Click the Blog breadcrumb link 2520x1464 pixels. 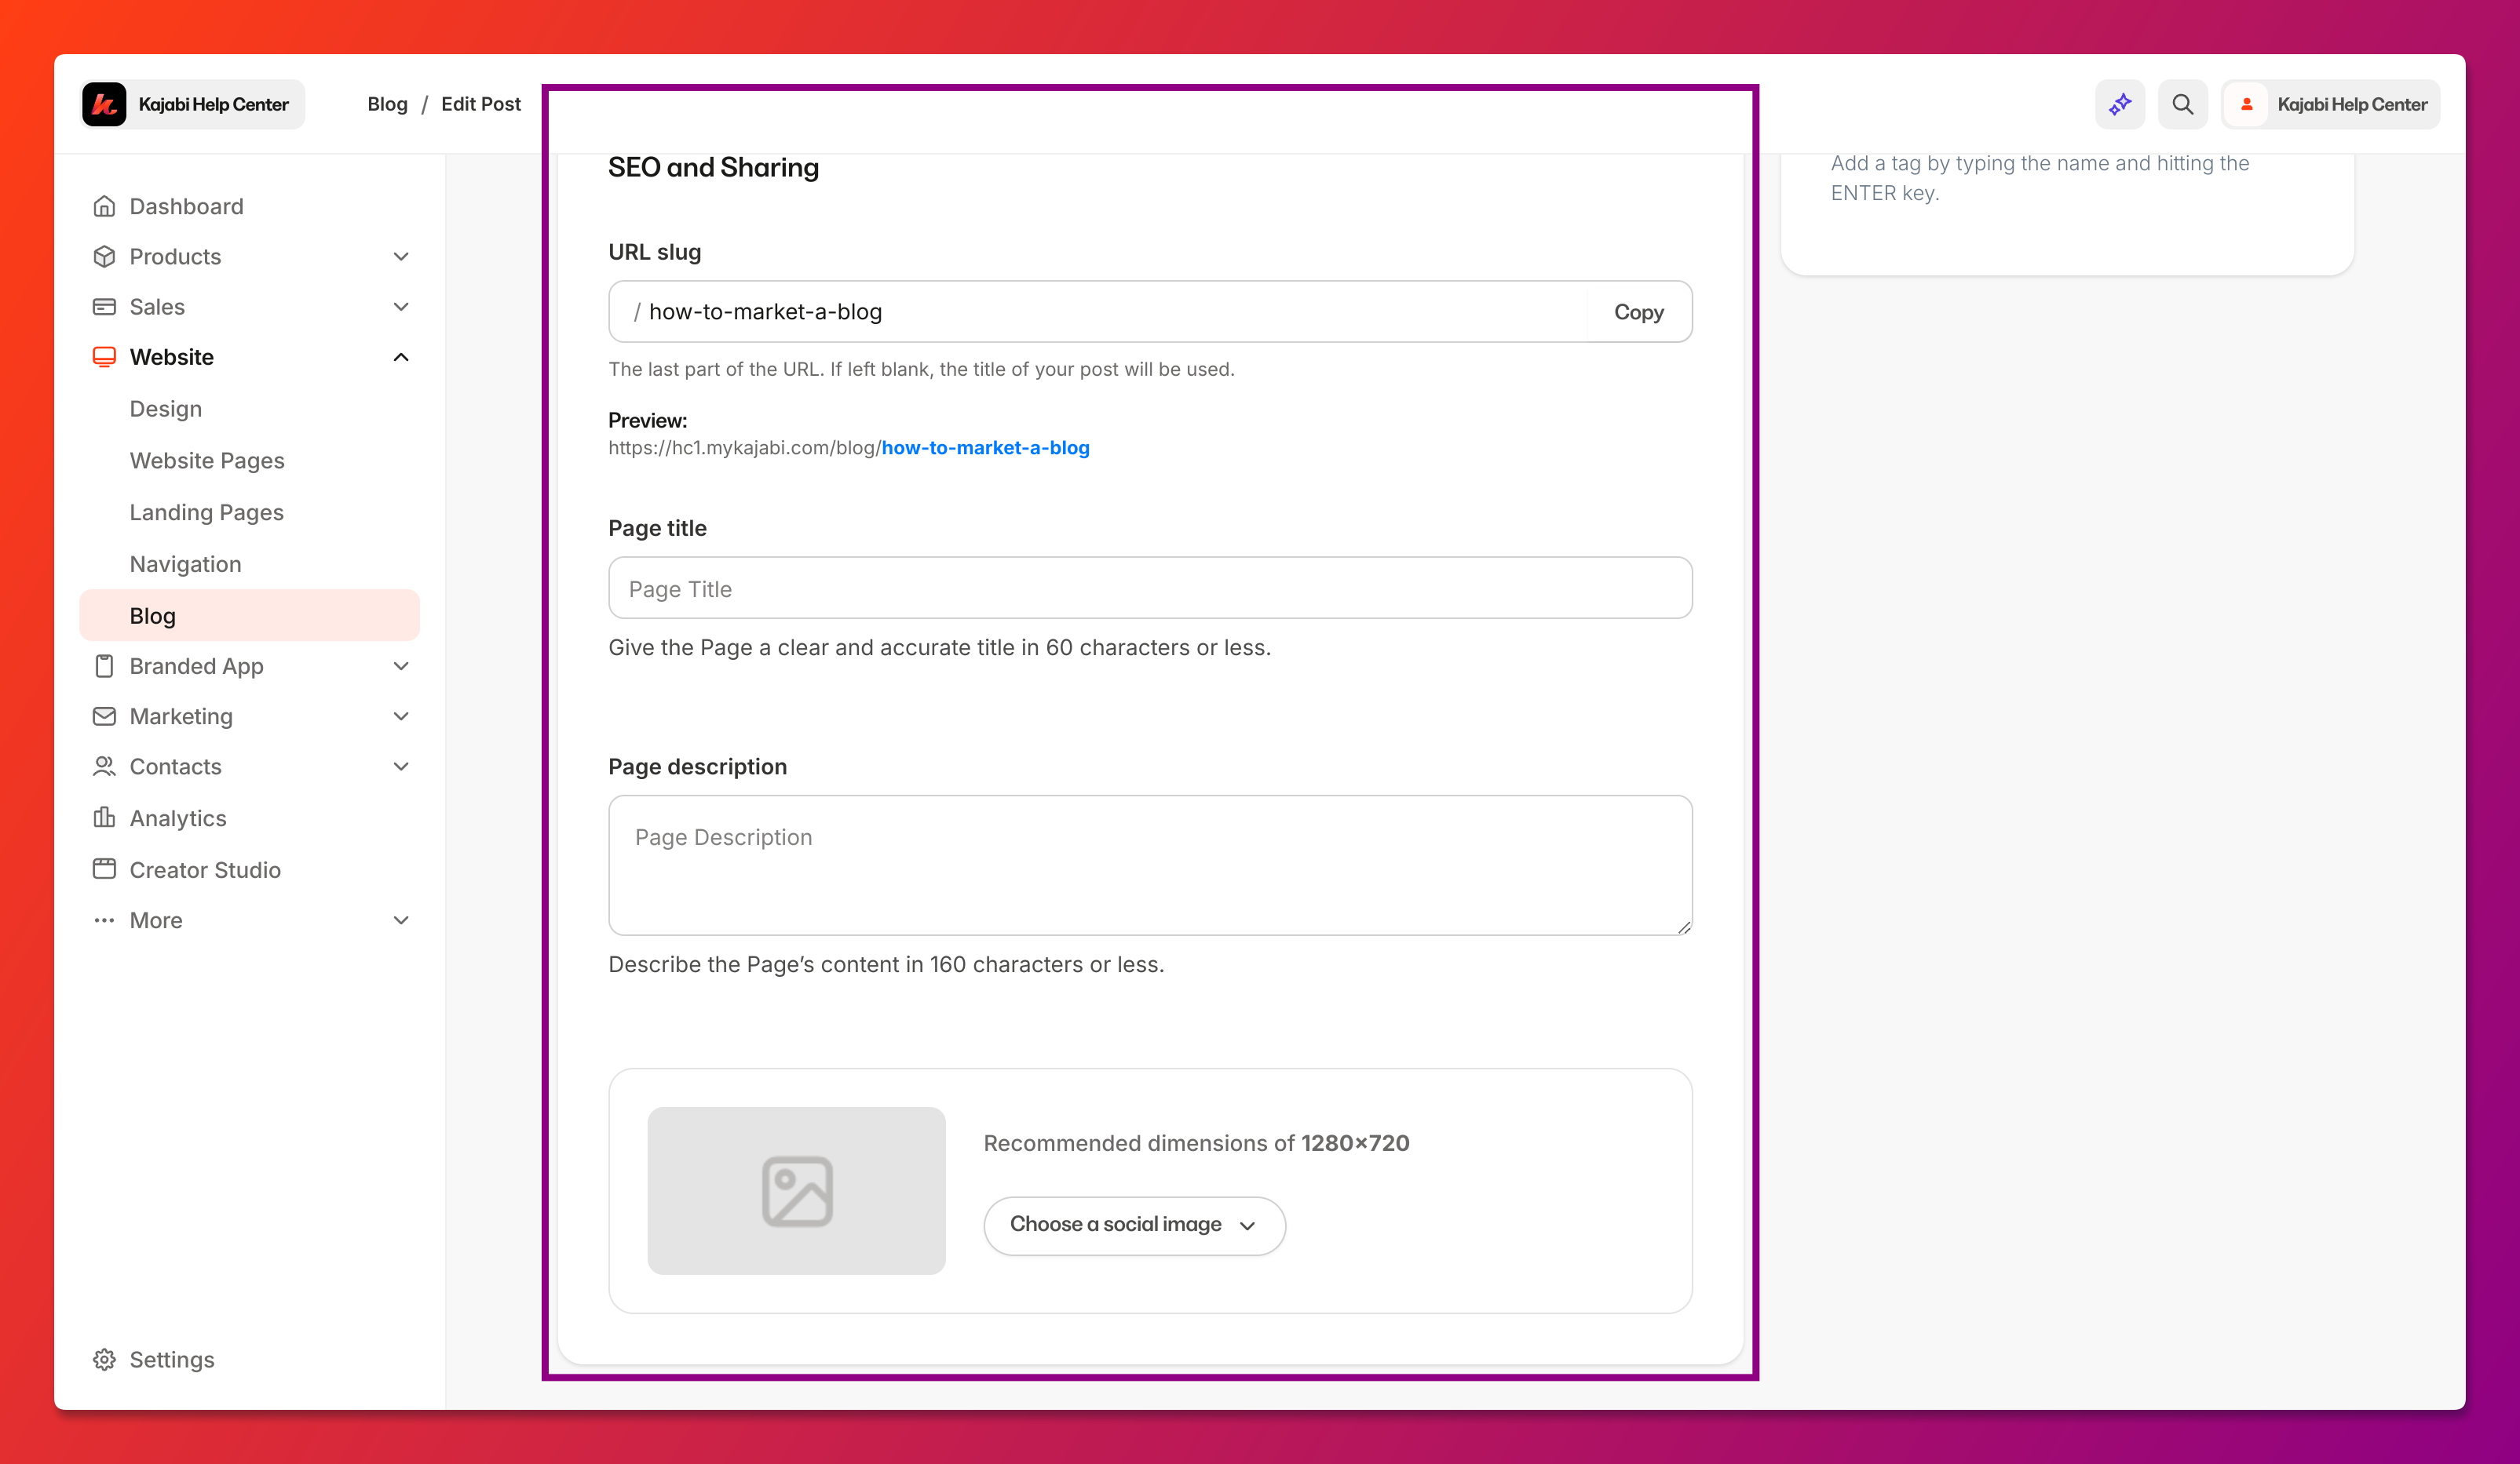(387, 104)
